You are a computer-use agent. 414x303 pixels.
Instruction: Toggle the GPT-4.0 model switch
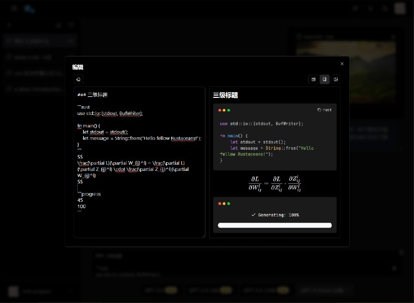[x=171, y=290]
